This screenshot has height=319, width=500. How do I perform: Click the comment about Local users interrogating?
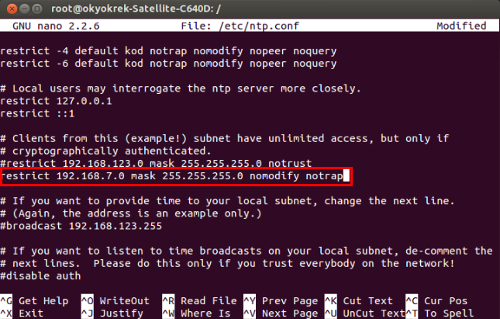click(x=181, y=88)
